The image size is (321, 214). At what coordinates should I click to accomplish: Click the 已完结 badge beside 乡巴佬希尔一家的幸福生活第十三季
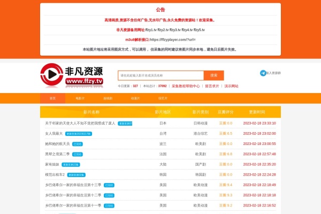click(109, 185)
